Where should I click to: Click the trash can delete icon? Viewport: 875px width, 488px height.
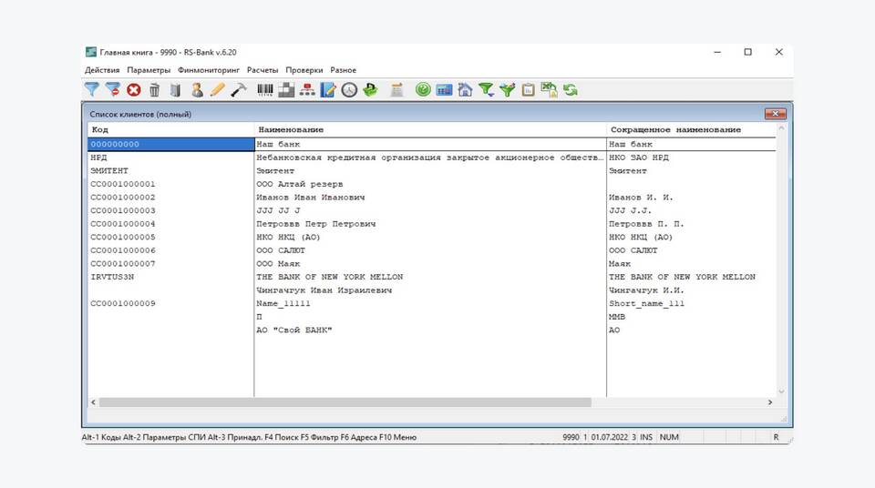pyautogui.click(x=155, y=90)
